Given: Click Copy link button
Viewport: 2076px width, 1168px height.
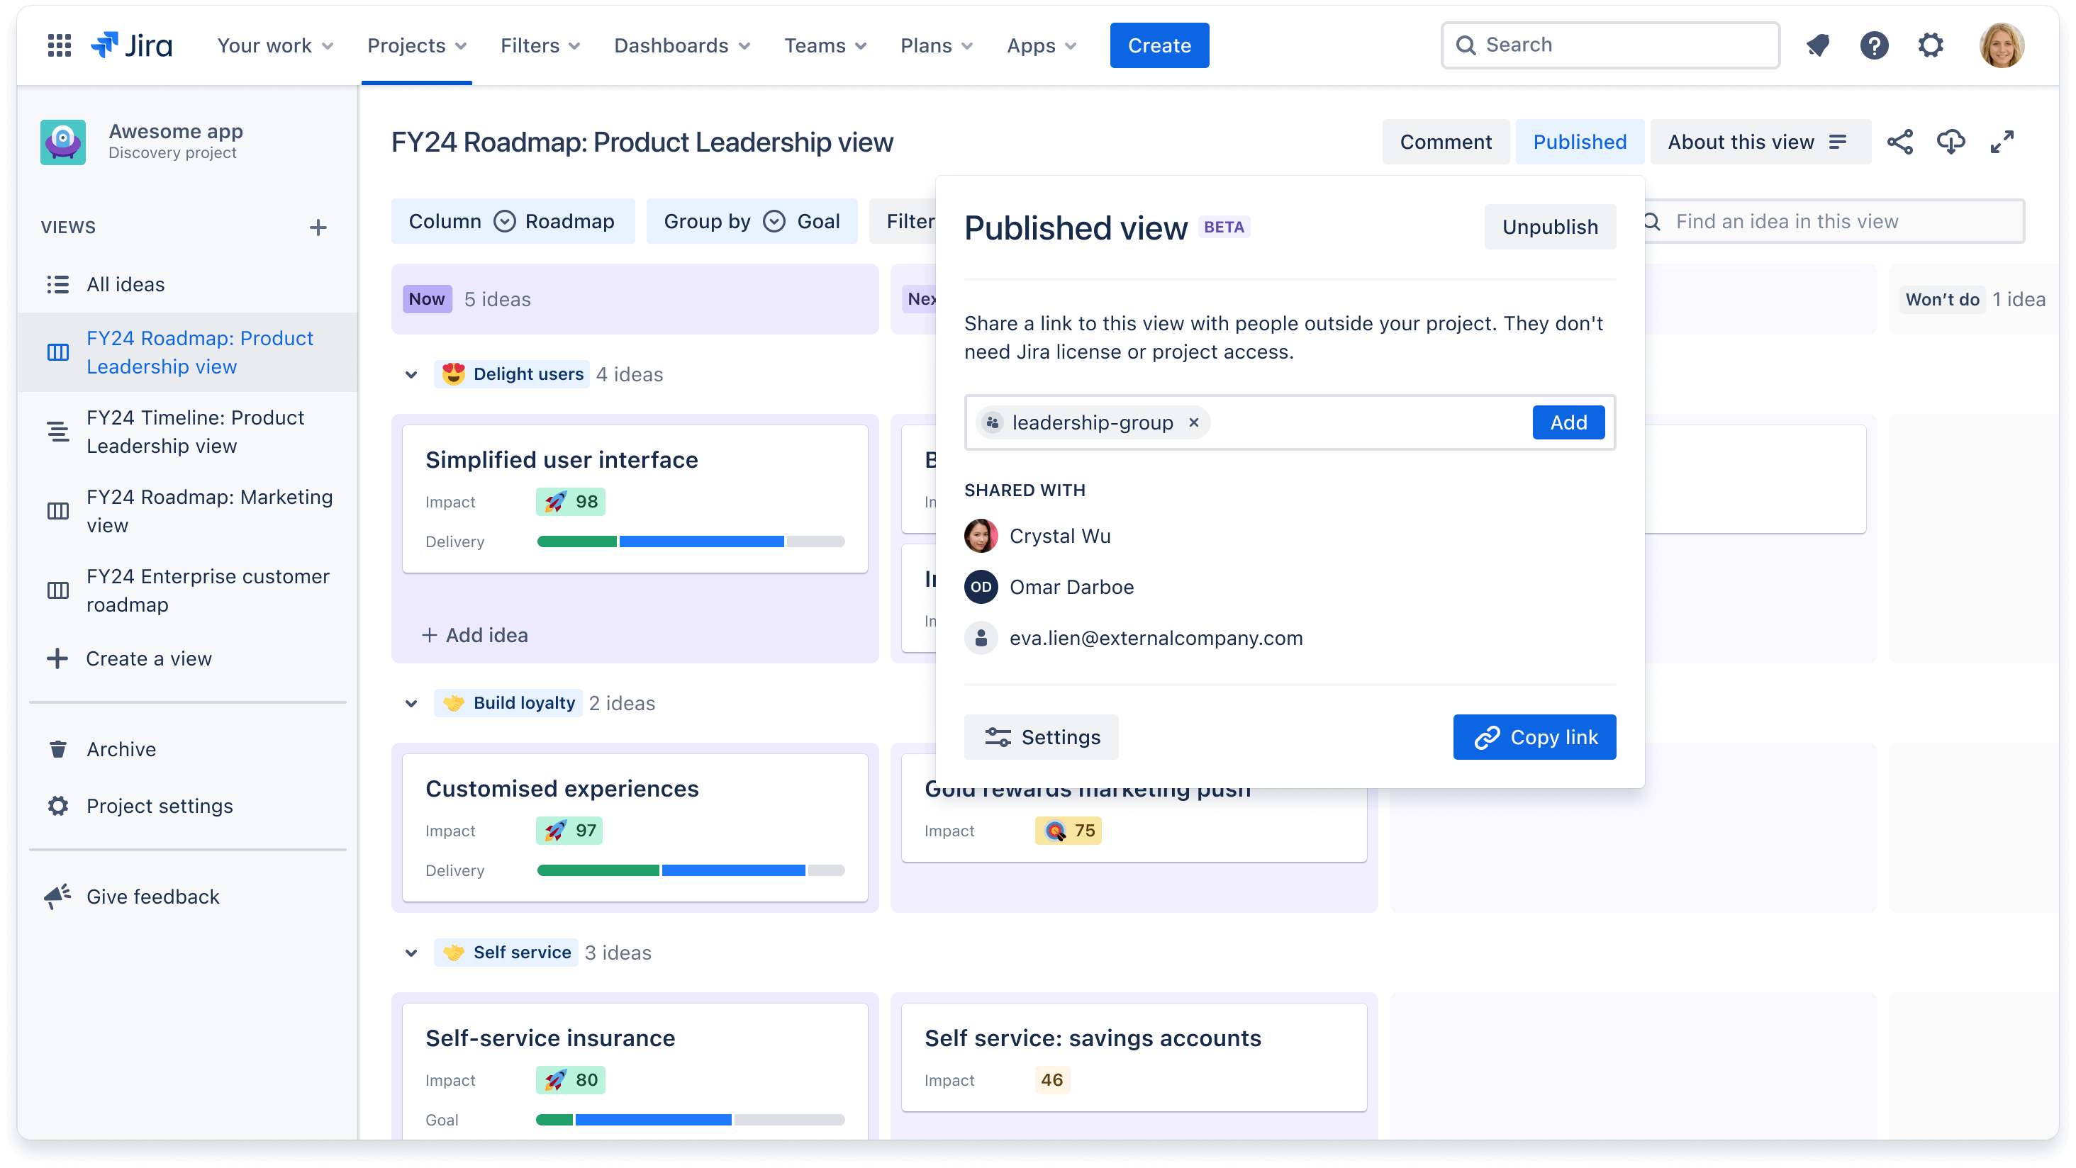Looking at the screenshot, I should click(x=1536, y=737).
